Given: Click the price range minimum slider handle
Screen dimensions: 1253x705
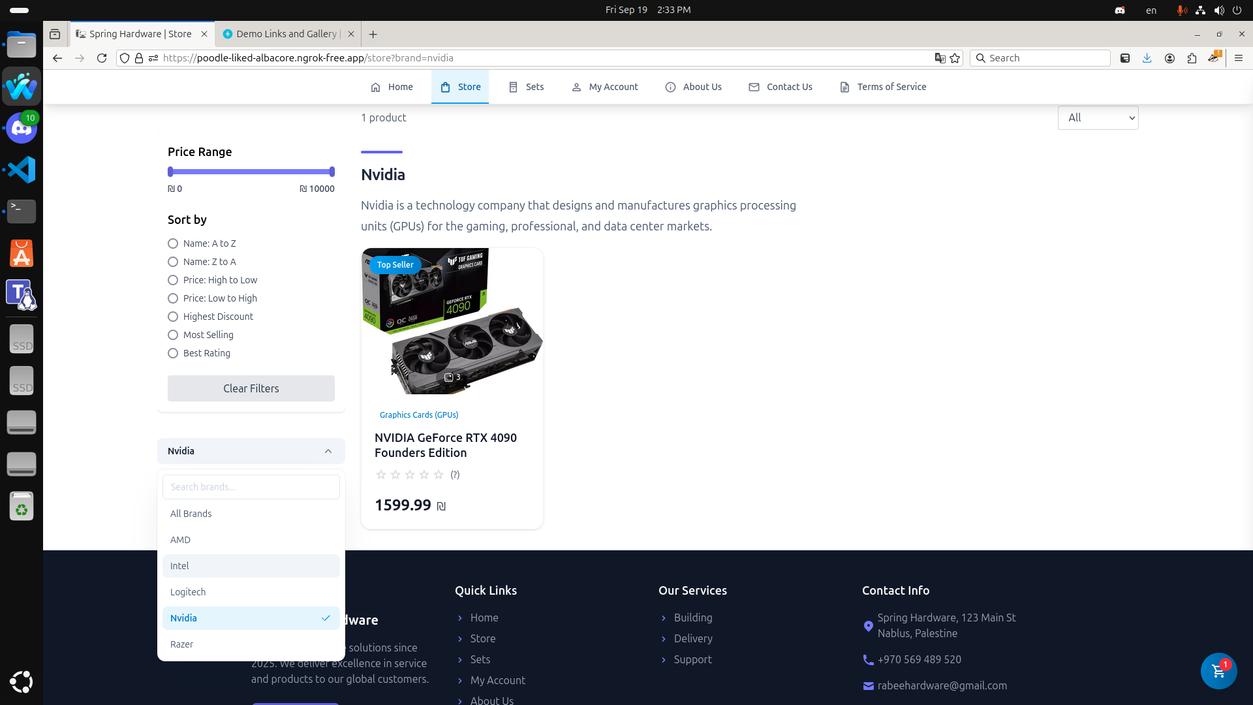Looking at the screenshot, I should [x=170, y=172].
